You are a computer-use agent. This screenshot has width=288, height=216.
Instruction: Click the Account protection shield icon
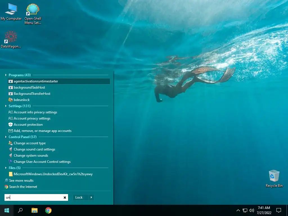coord(11,125)
